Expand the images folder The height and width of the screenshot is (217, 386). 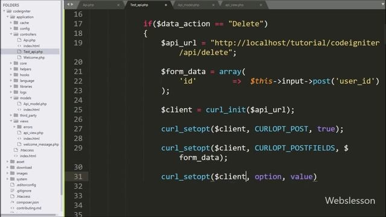pos(7,173)
